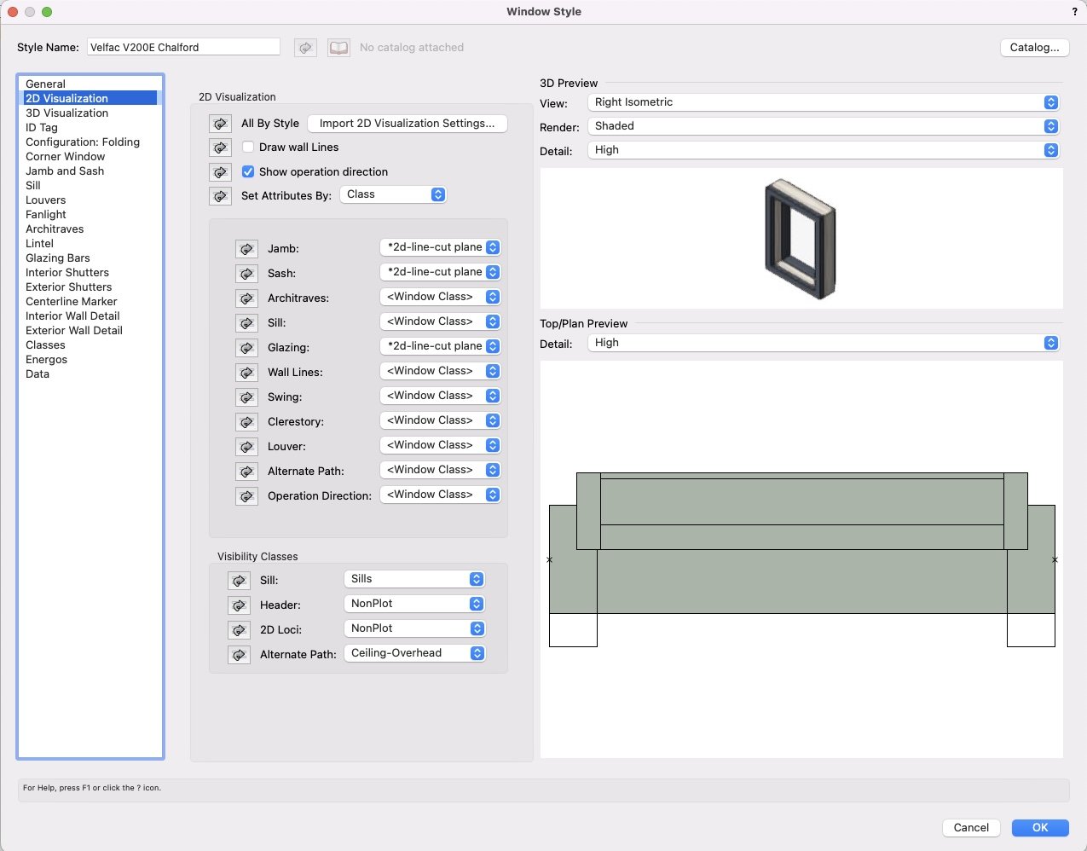Click the Import 2D Visualization Settings button

(x=408, y=123)
